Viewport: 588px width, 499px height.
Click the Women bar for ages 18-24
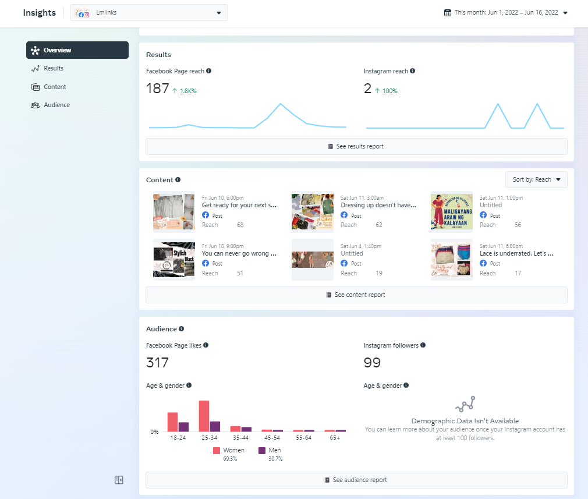[172, 422]
